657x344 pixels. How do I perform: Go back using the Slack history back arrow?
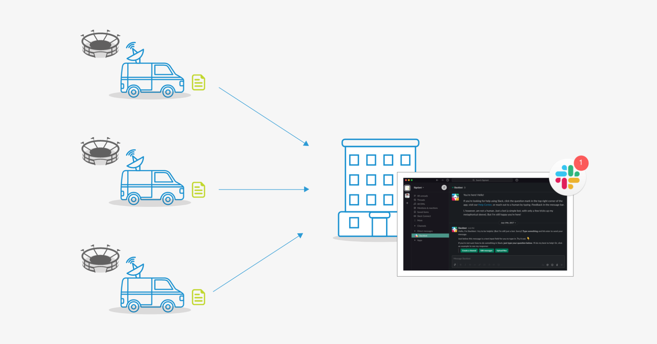(437, 180)
